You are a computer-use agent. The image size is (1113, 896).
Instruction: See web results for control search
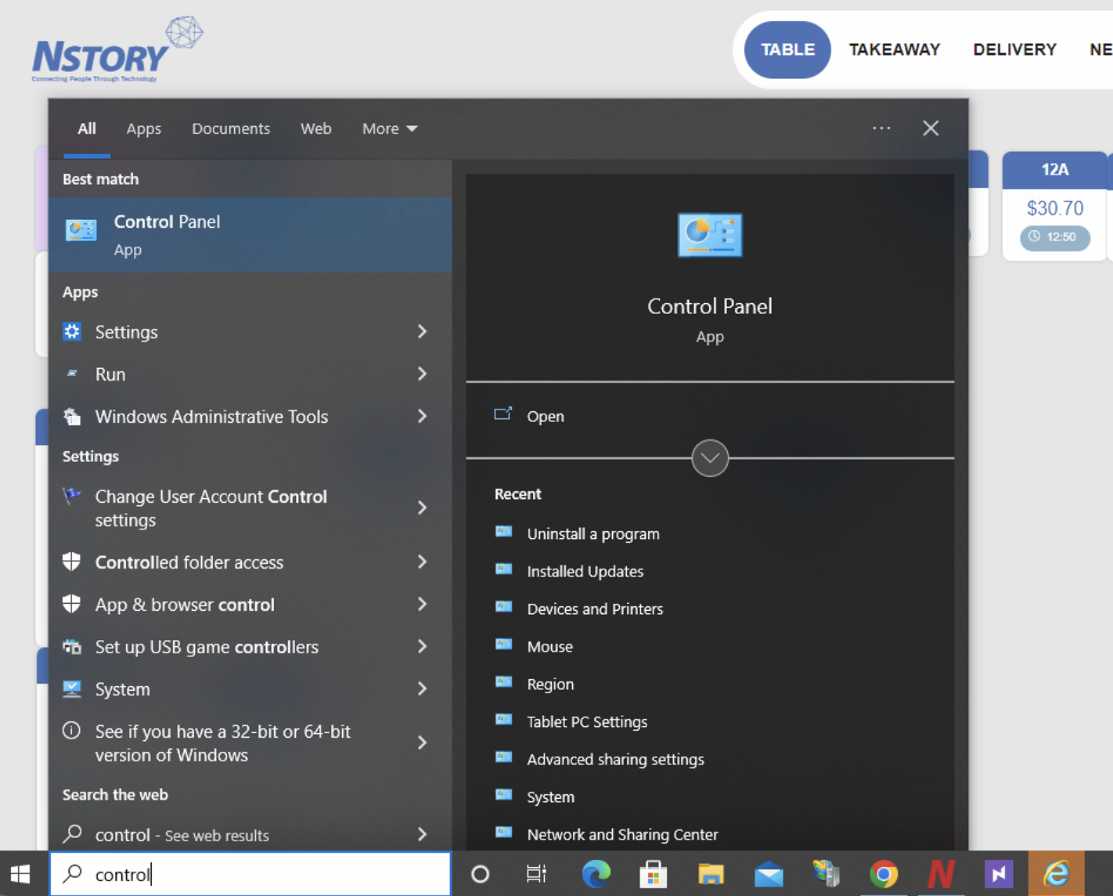point(182,835)
